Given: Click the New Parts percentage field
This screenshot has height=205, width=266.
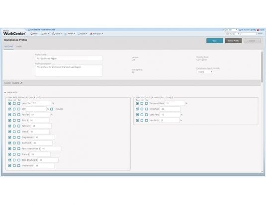Looking at the screenshot, I should point(170,120).
